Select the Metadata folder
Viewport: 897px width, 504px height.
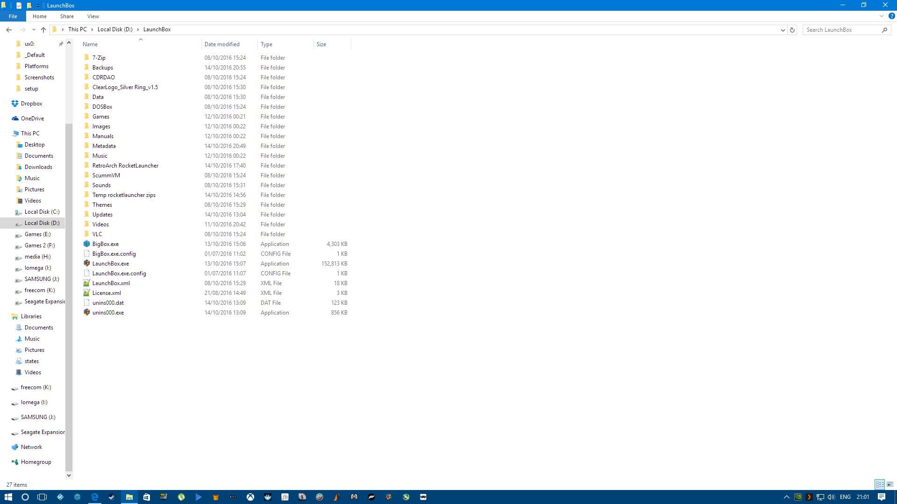[104, 146]
